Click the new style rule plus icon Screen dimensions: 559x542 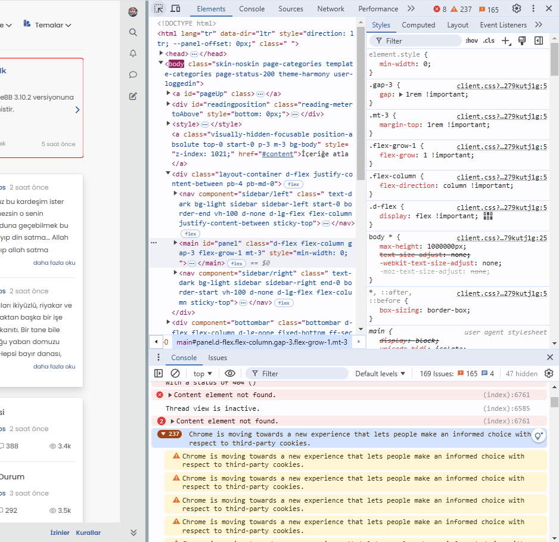pos(505,41)
